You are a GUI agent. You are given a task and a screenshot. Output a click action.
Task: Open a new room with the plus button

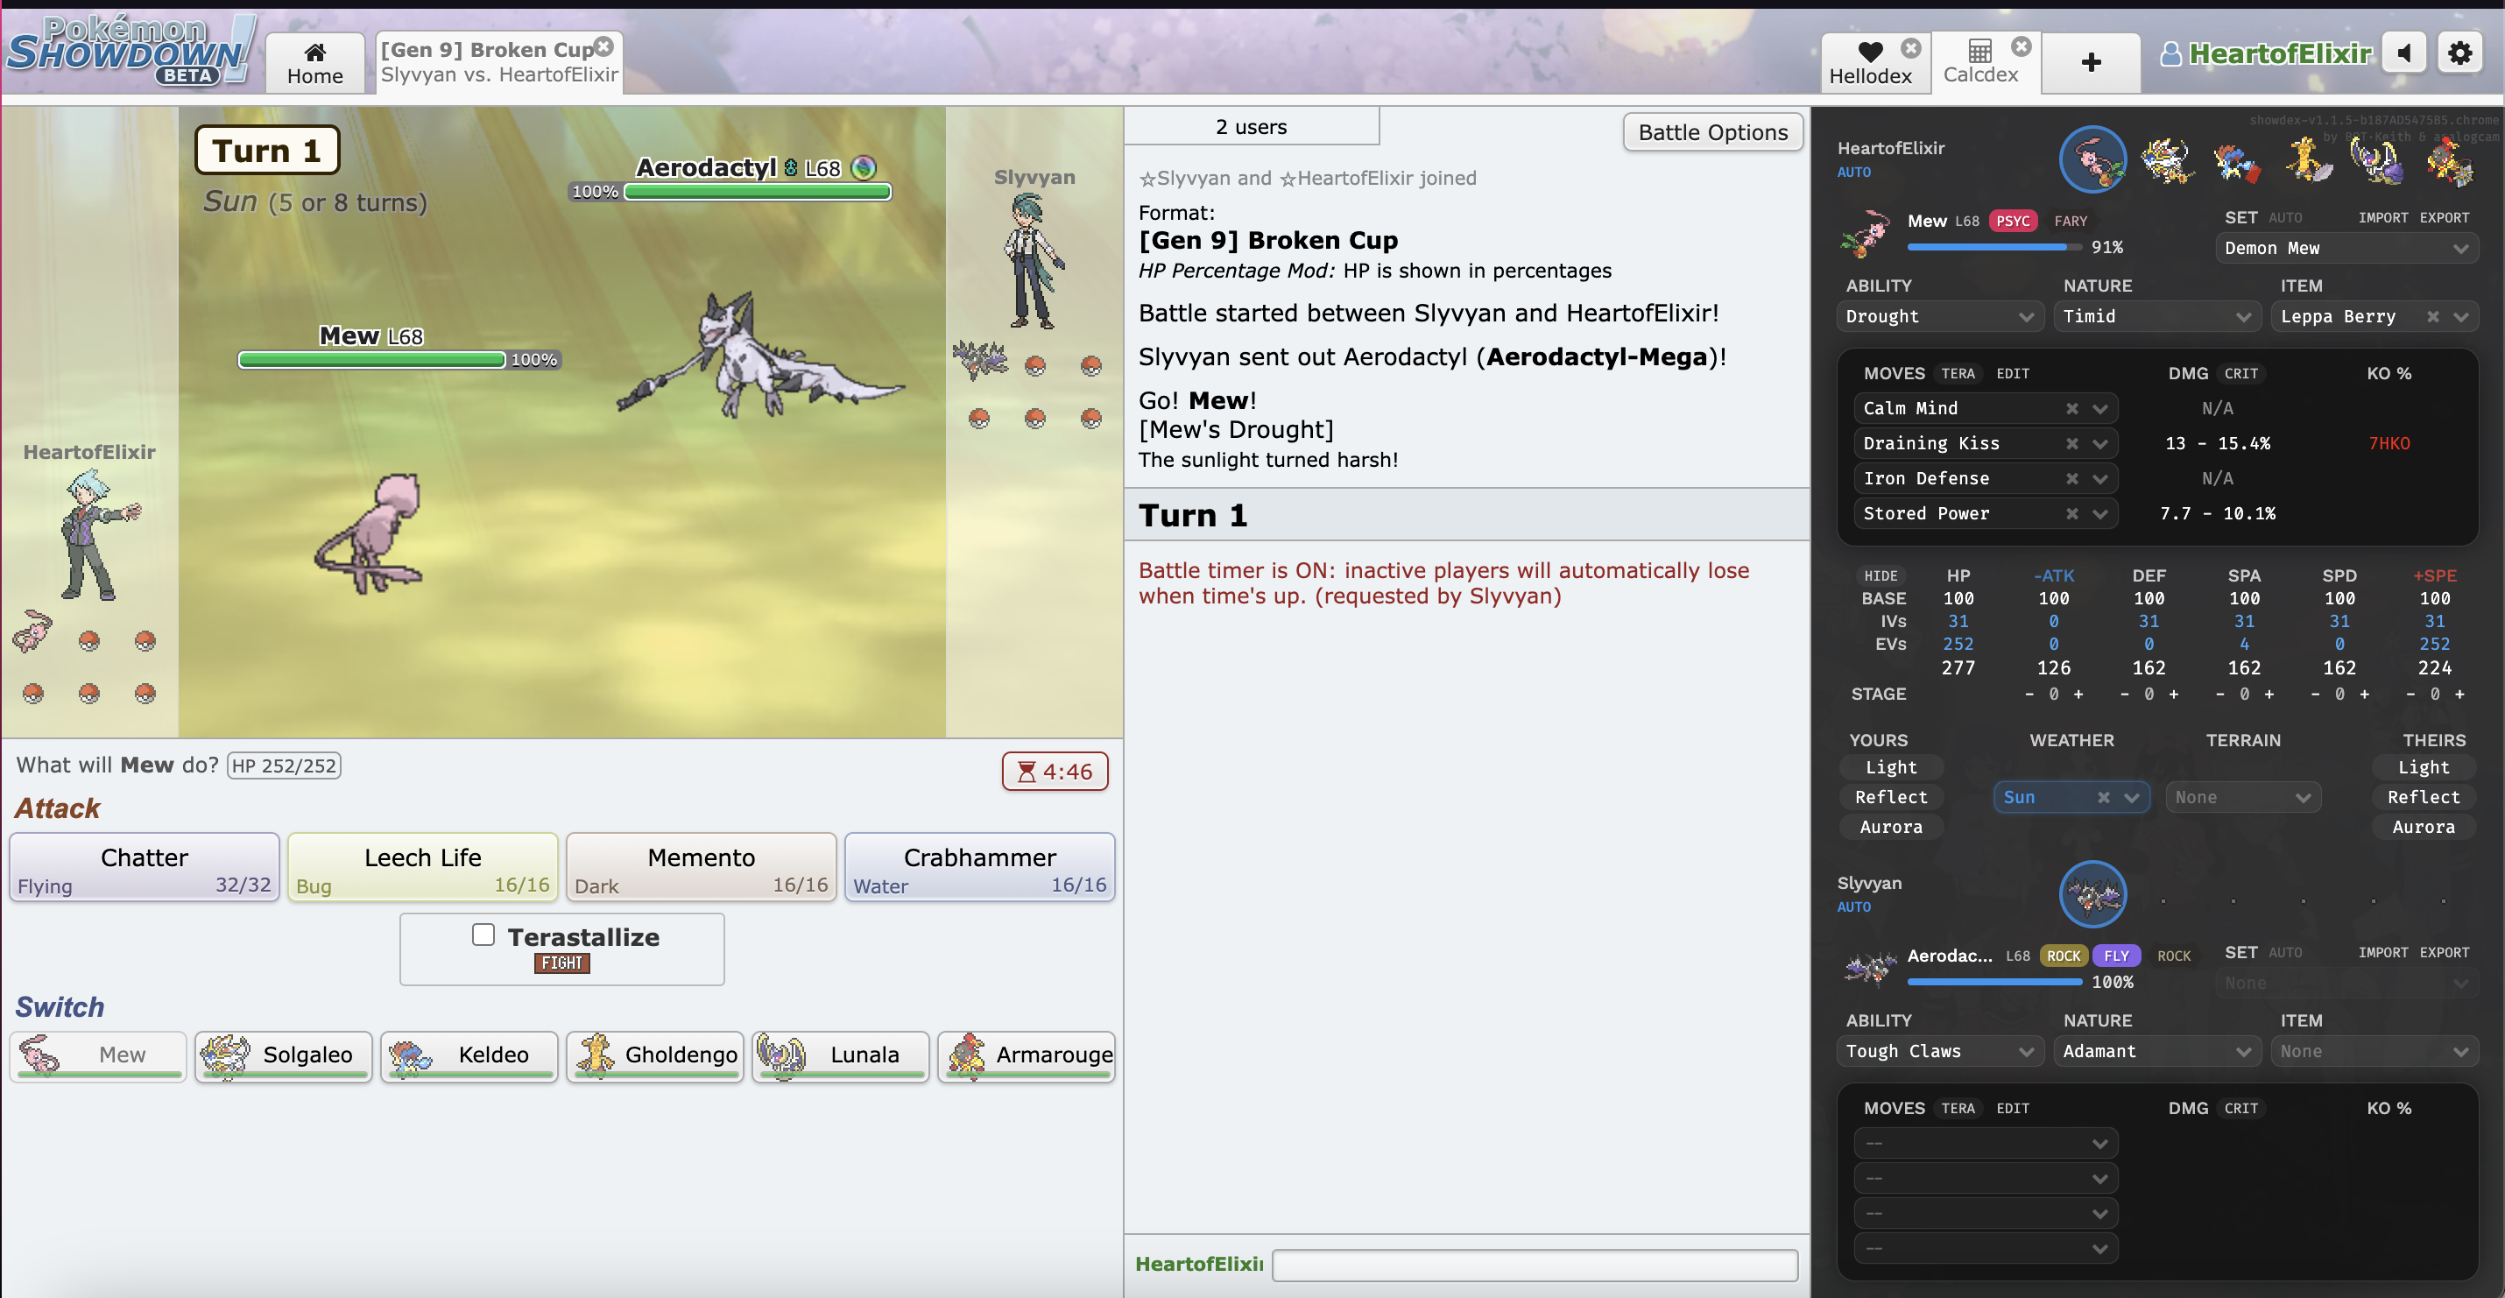[x=2091, y=62]
